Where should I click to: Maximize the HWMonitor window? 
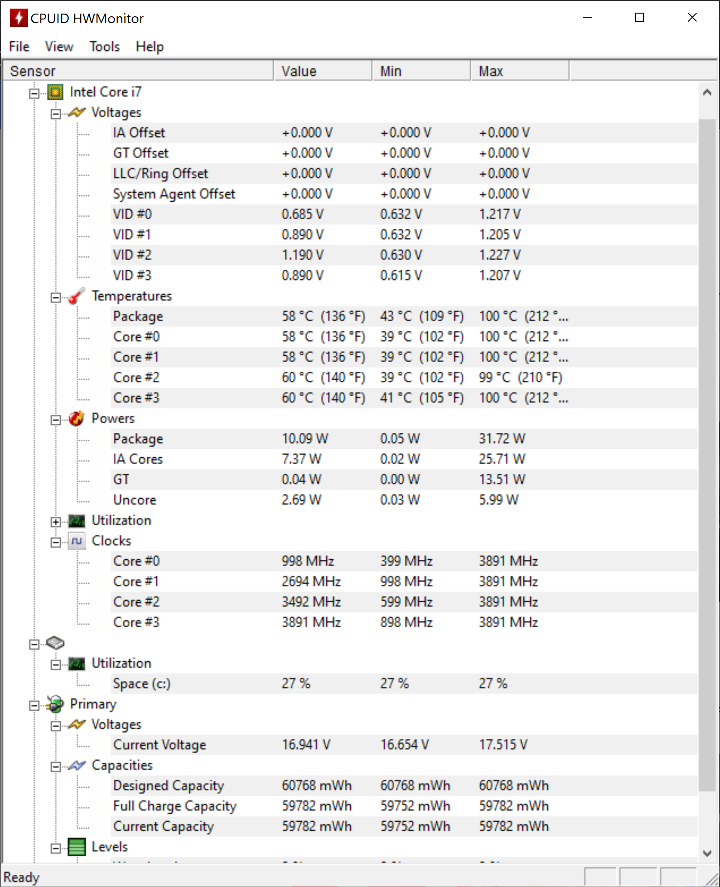click(x=639, y=18)
